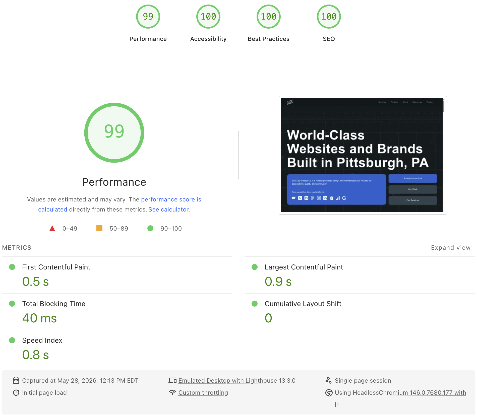Image resolution: width=477 pixels, height=417 pixels.
Task: Click the Performance 99 score gauge at top
Action: 148,17
